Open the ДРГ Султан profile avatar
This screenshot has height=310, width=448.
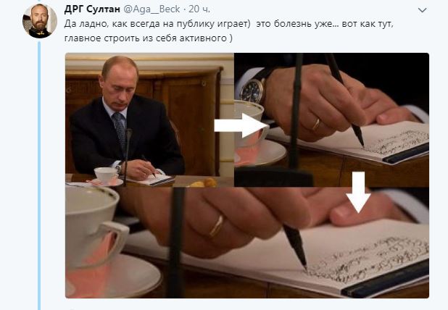tap(40, 21)
